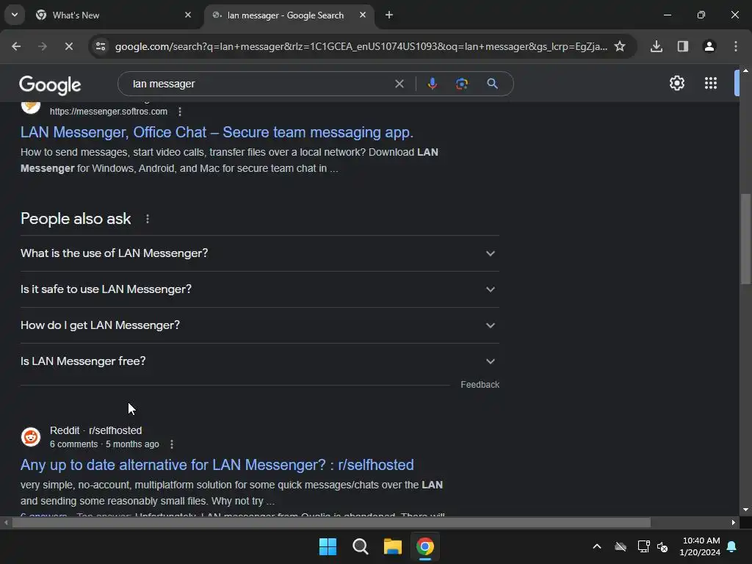752x564 pixels.
Task: Open a new browser tab
Action: tap(389, 15)
